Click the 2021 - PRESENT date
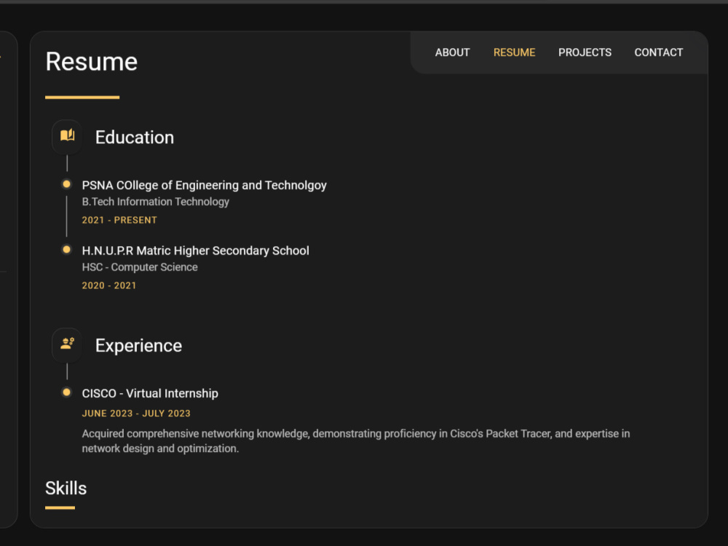 click(119, 220)
